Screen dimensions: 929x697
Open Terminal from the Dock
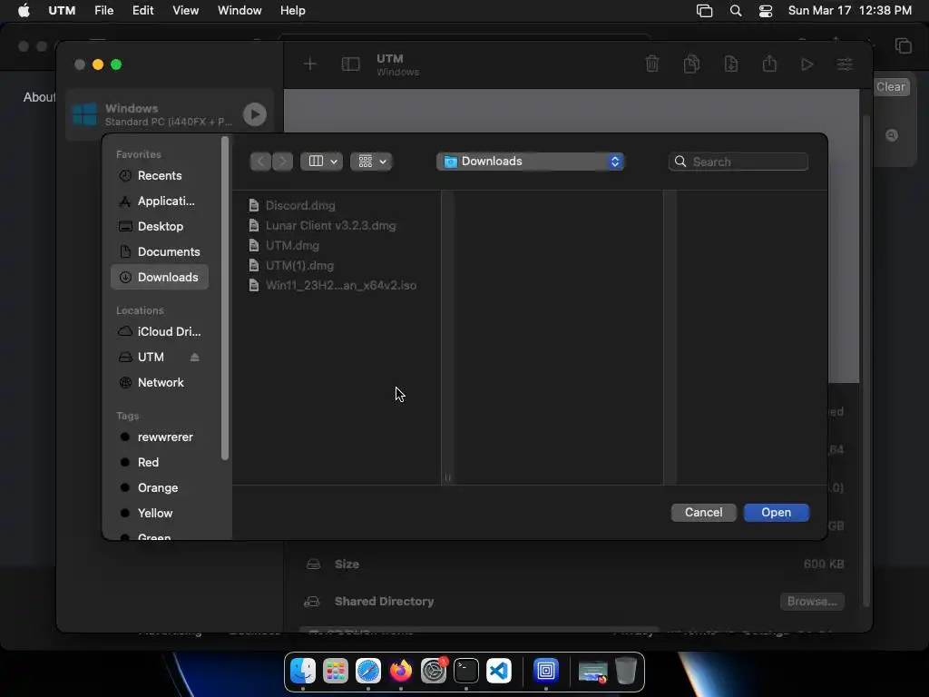466,671
